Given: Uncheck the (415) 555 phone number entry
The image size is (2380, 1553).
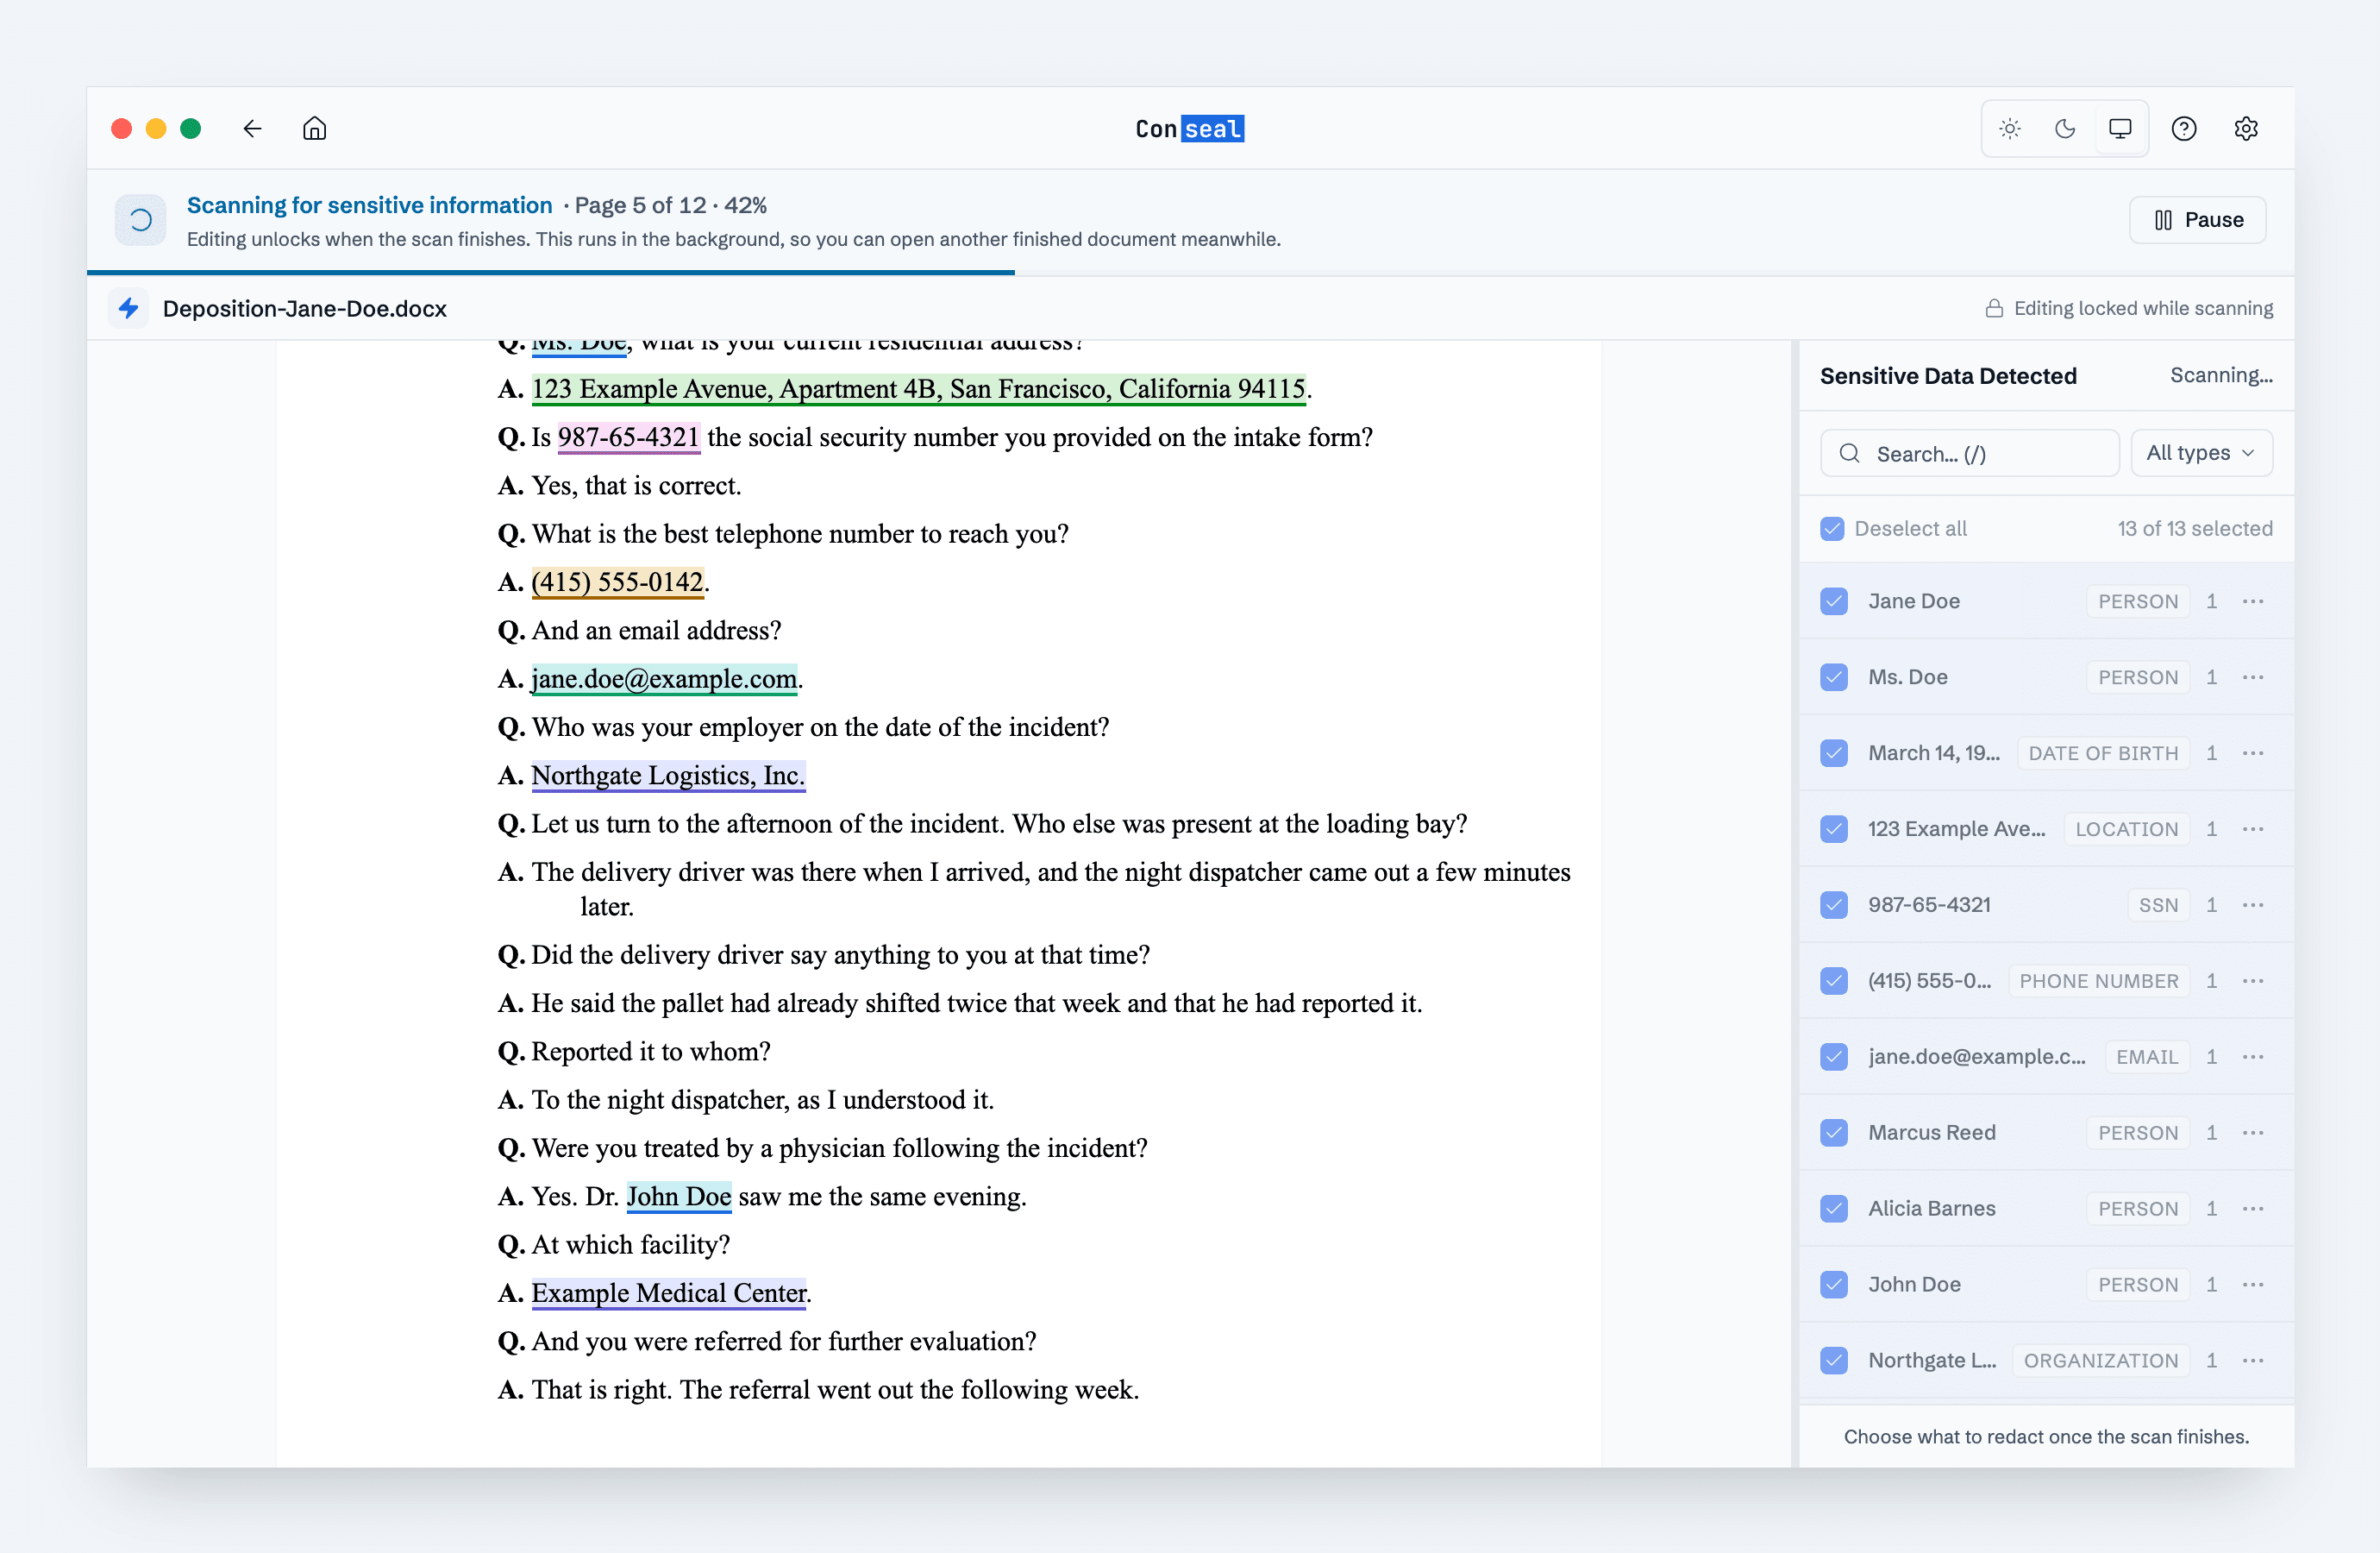Looking at the screenshot, I should 1834,981.
